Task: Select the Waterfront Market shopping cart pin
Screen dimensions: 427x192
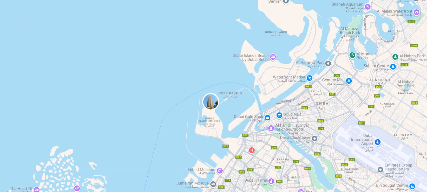Action: pyautogui.click(x=309, y=78)
